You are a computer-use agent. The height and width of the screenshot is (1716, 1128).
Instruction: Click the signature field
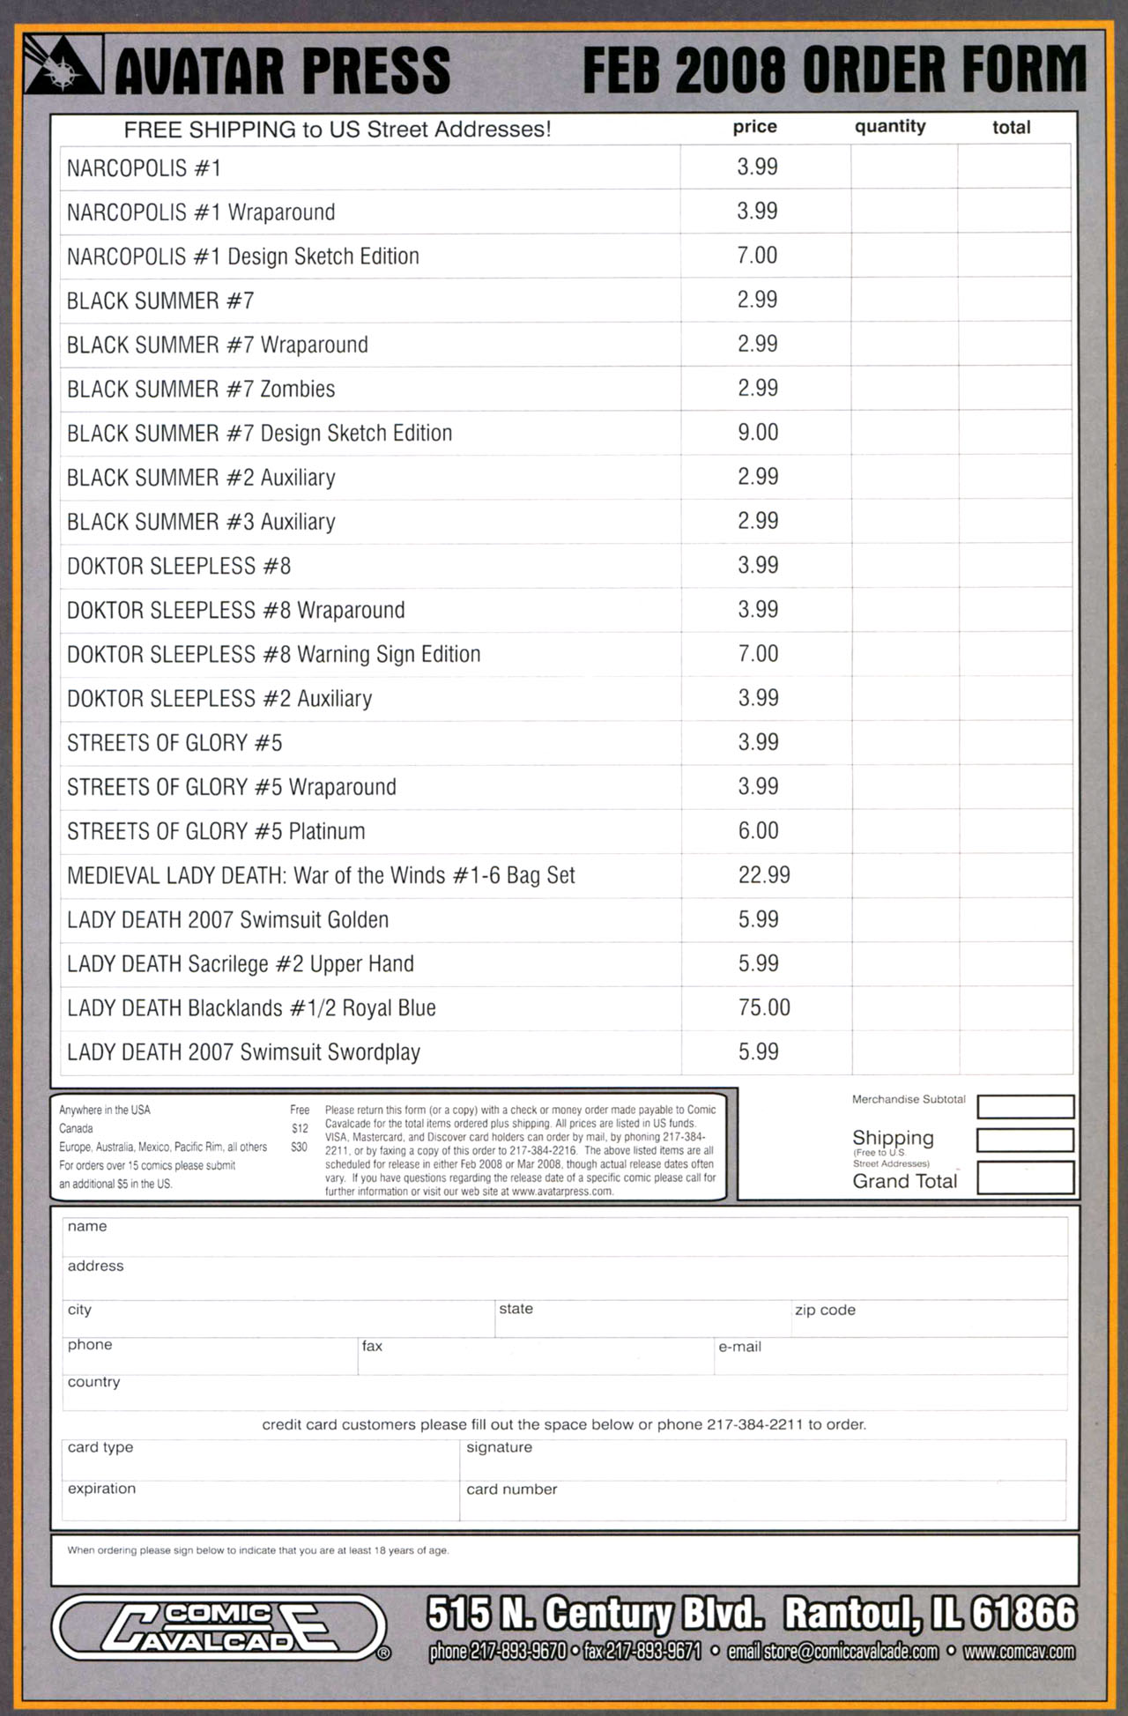tap(763, 1460)
